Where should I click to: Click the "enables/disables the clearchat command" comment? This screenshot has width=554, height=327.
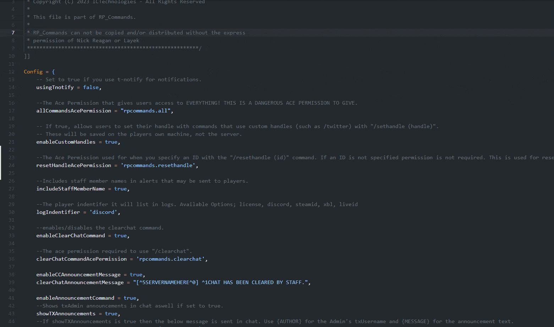coord(100,228)
